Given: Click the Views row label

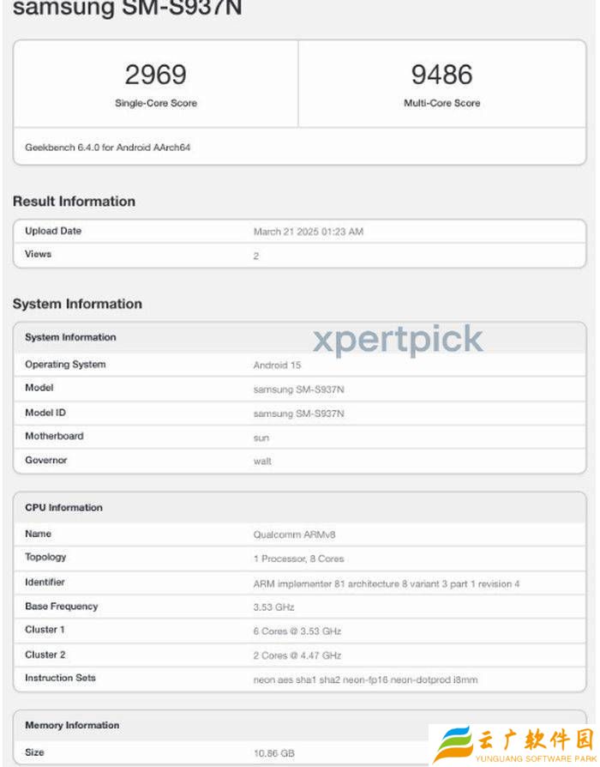Looking at the screenshot, I should 39,254.
